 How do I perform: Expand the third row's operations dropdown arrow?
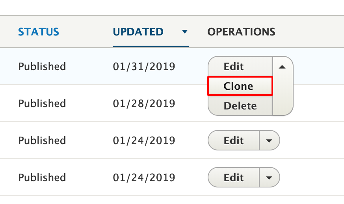pos(269,141)
